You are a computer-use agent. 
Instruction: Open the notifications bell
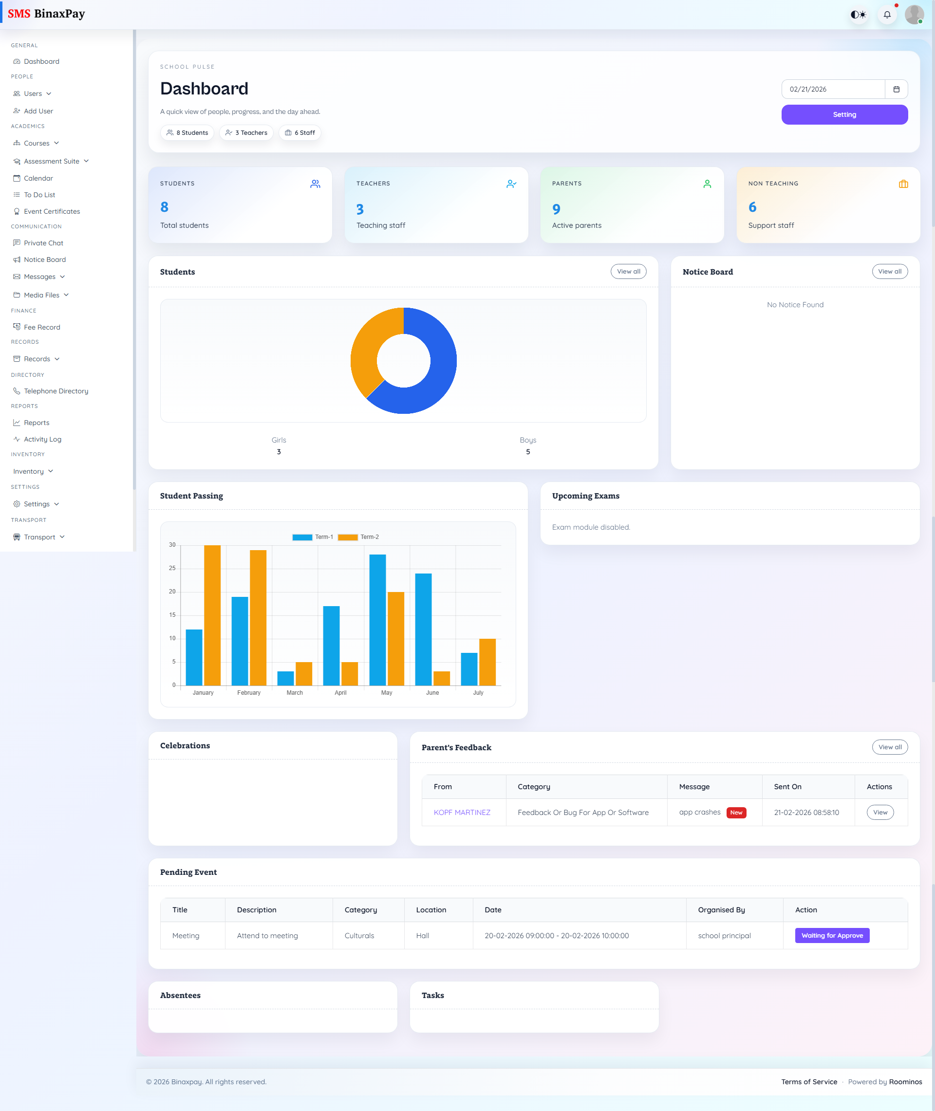(x=887, y=14)
